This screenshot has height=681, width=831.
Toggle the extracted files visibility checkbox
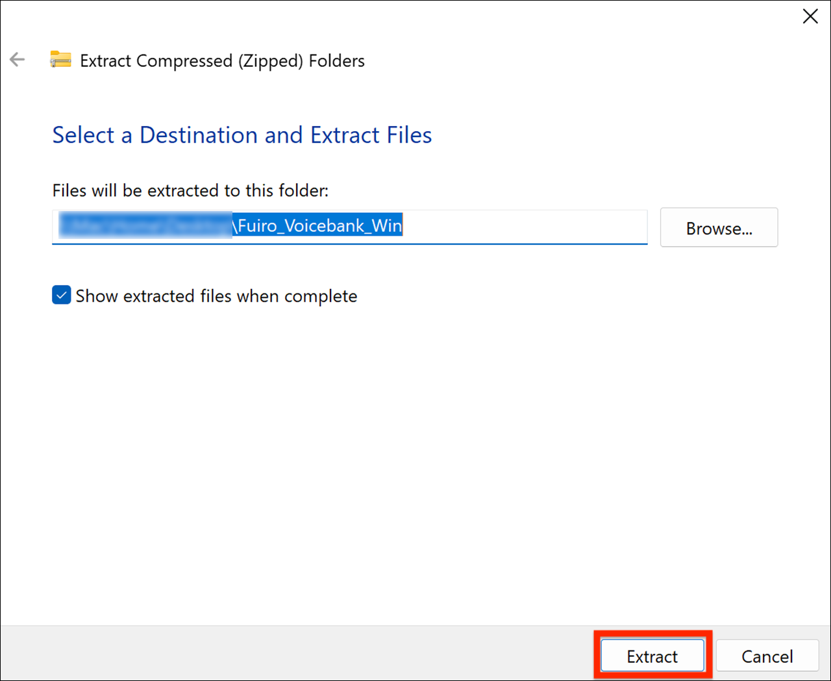[60, 295]
